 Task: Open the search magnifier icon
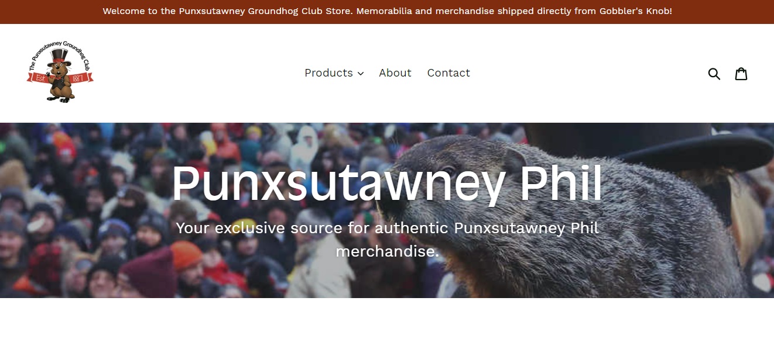coord(714,74)
